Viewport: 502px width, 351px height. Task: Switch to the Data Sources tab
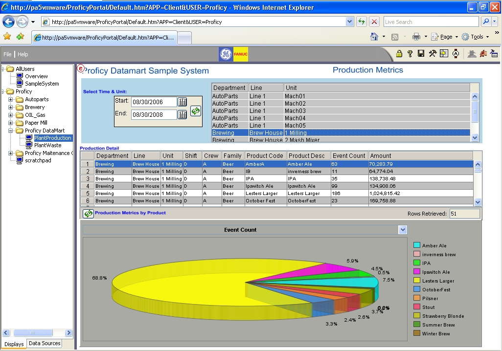[45, 343]
